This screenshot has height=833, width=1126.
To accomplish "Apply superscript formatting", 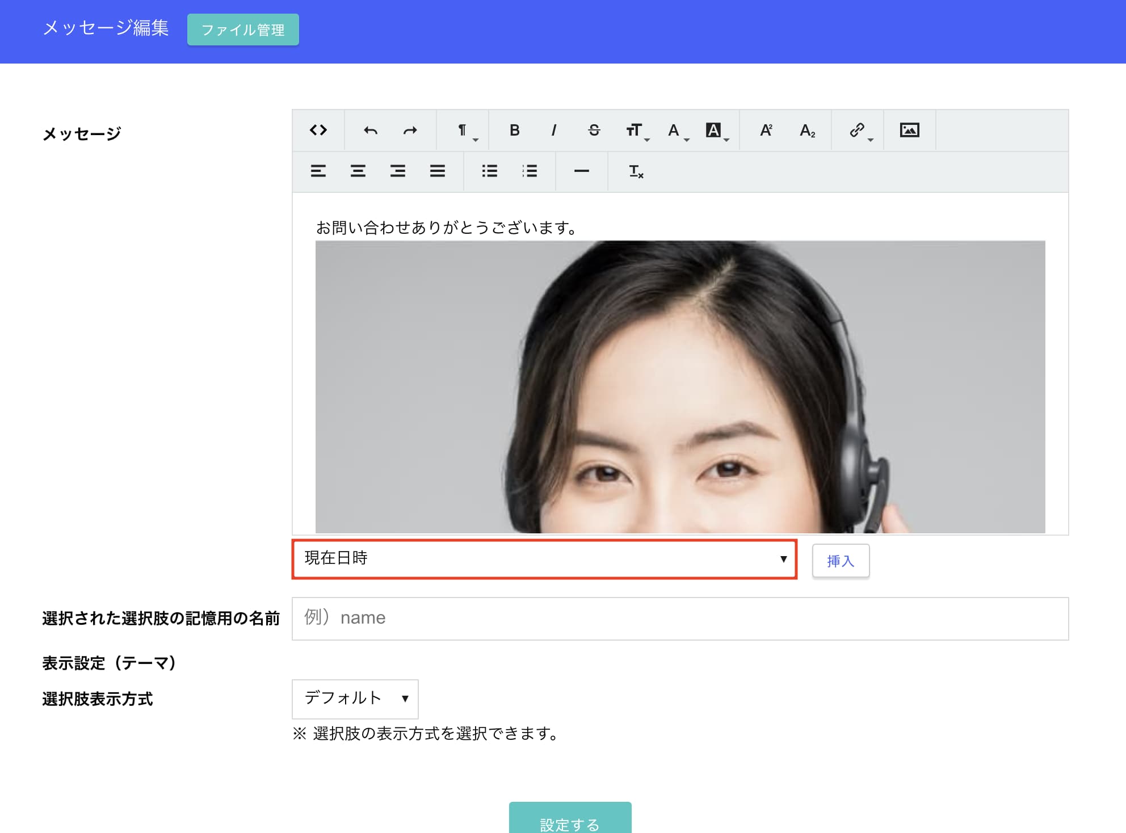I will [766, 131].
